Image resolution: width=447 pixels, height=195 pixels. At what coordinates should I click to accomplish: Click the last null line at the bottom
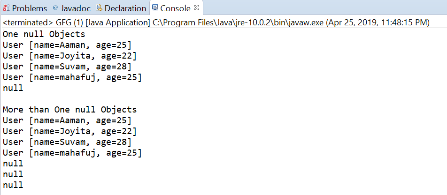[13, 185]
